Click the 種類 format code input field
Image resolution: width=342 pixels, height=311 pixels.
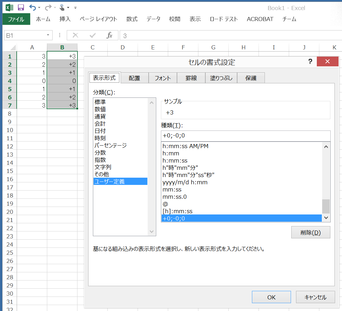point(245,136)
